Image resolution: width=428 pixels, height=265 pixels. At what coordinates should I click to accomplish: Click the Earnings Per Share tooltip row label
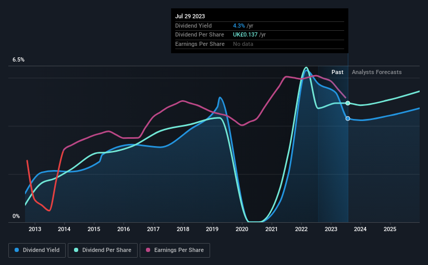click(200, 44)
